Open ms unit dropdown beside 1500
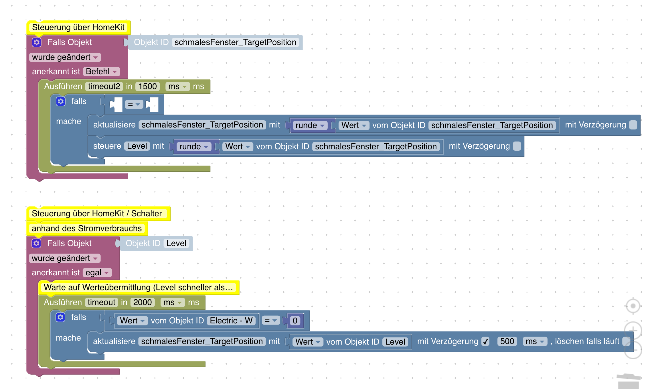Image resolution: width=648 pixels, height=389 pixels. (x=177, y=87)
